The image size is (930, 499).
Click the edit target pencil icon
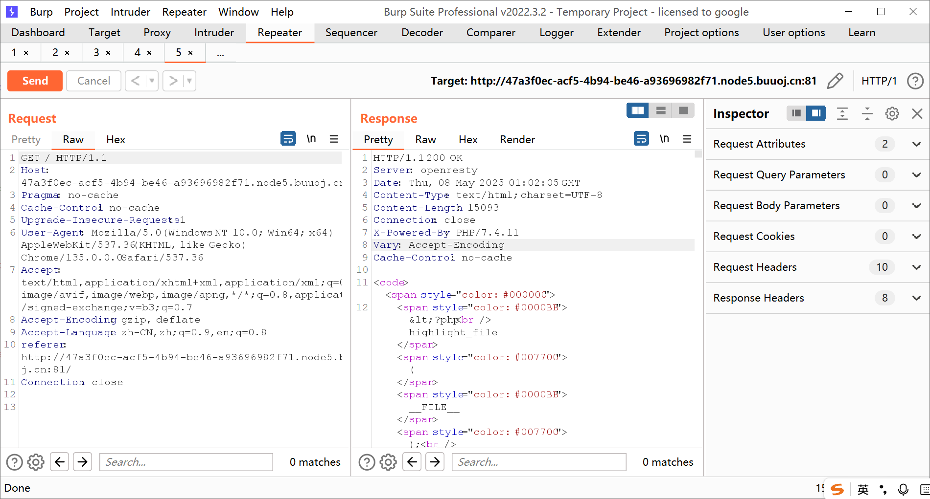835,81
